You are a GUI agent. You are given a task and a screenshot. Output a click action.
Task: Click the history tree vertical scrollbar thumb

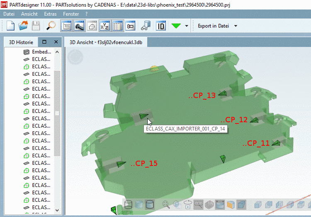point(57,113)
